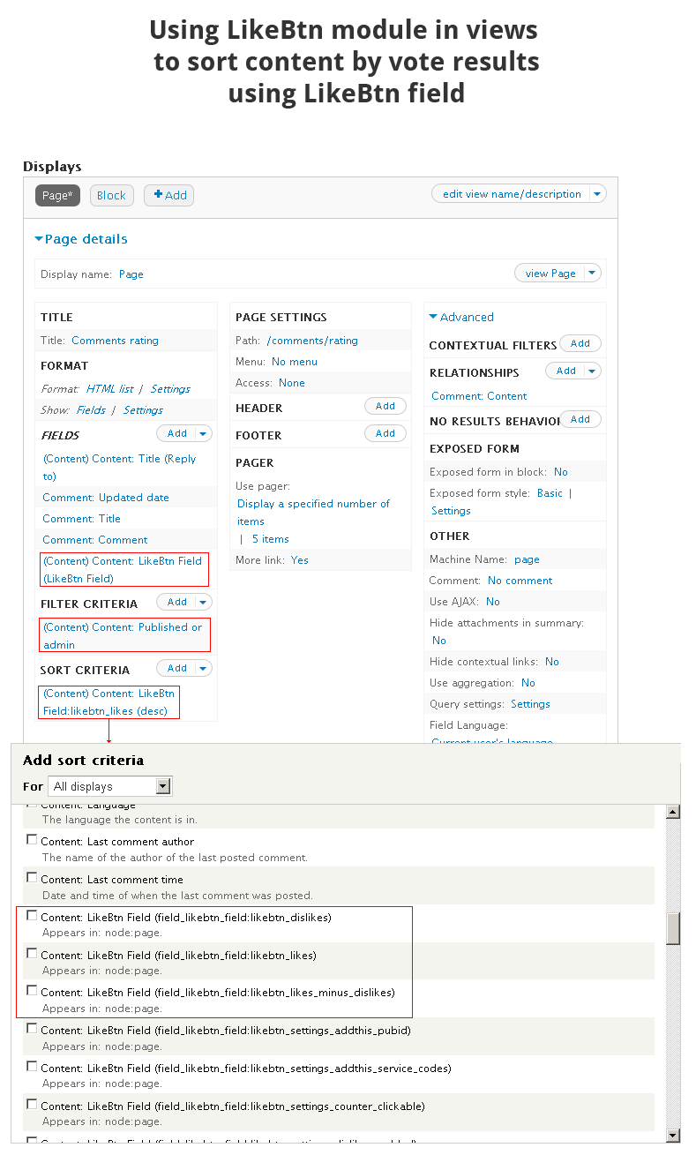The height and width of the screenshot is (1170, 696).
Task: Open the view Page dropdown arrow
Action: click(592, 274)
